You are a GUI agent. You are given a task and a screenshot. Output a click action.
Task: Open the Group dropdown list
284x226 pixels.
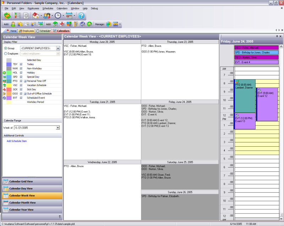pyautogui.click(x=58, y=48)
